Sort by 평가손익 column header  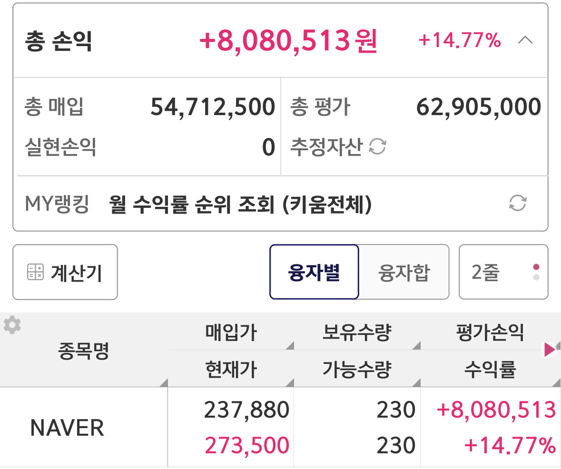[x=491, y=332]
